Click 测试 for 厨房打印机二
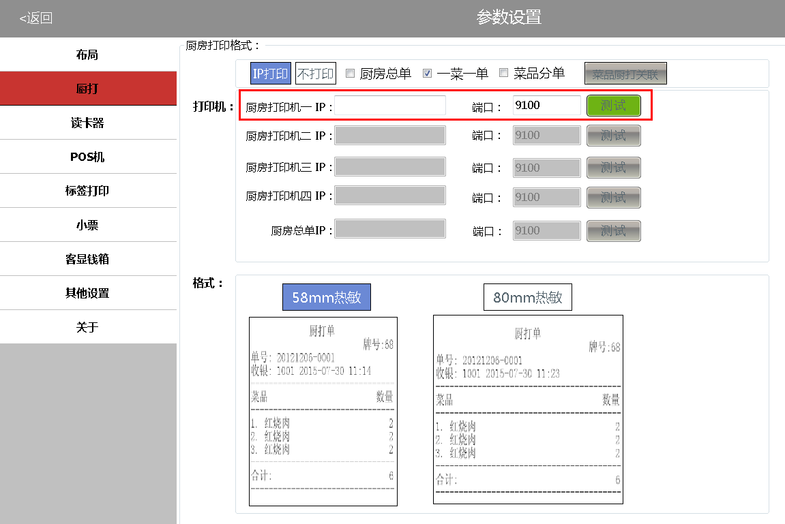785x524 pixels. tap(613, 136)
